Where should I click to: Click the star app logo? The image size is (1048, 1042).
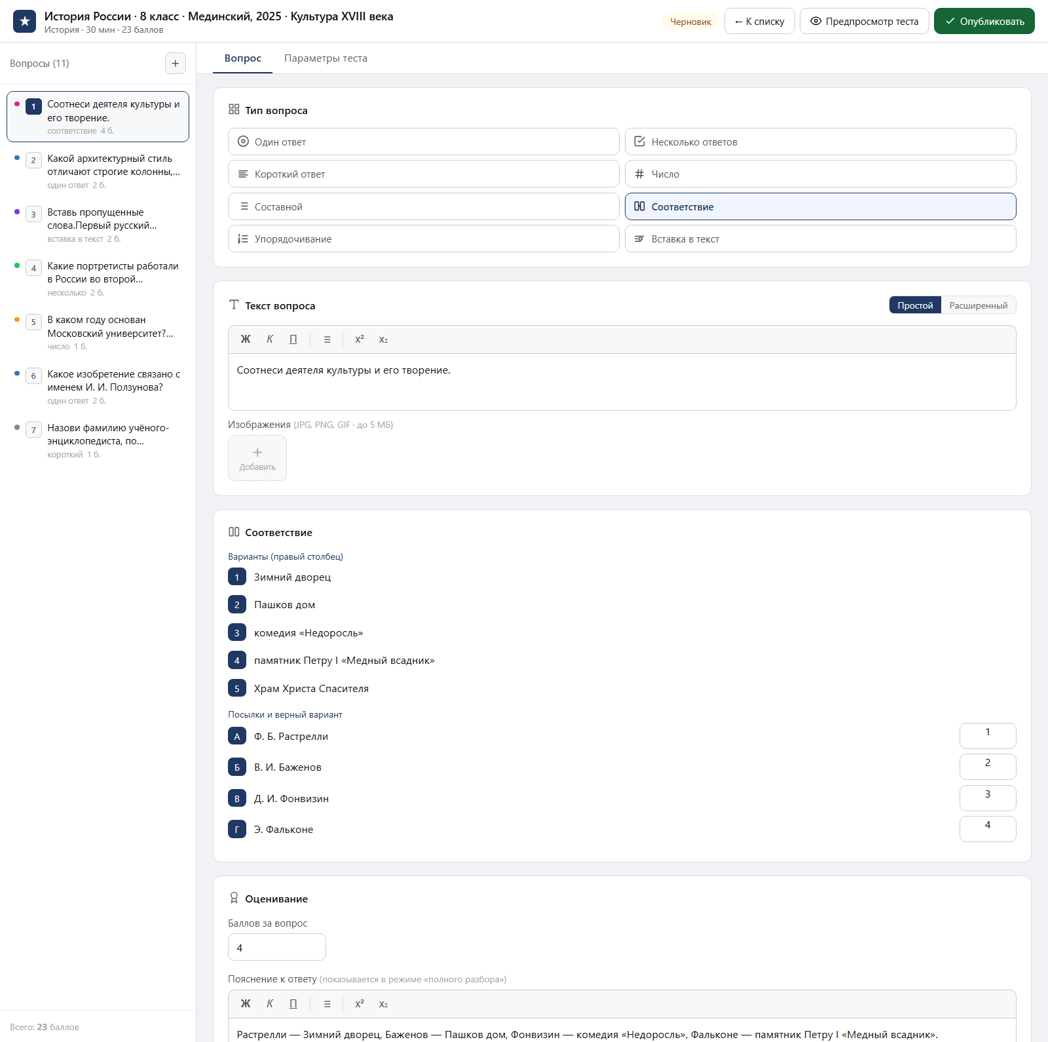tap(25, 21)
